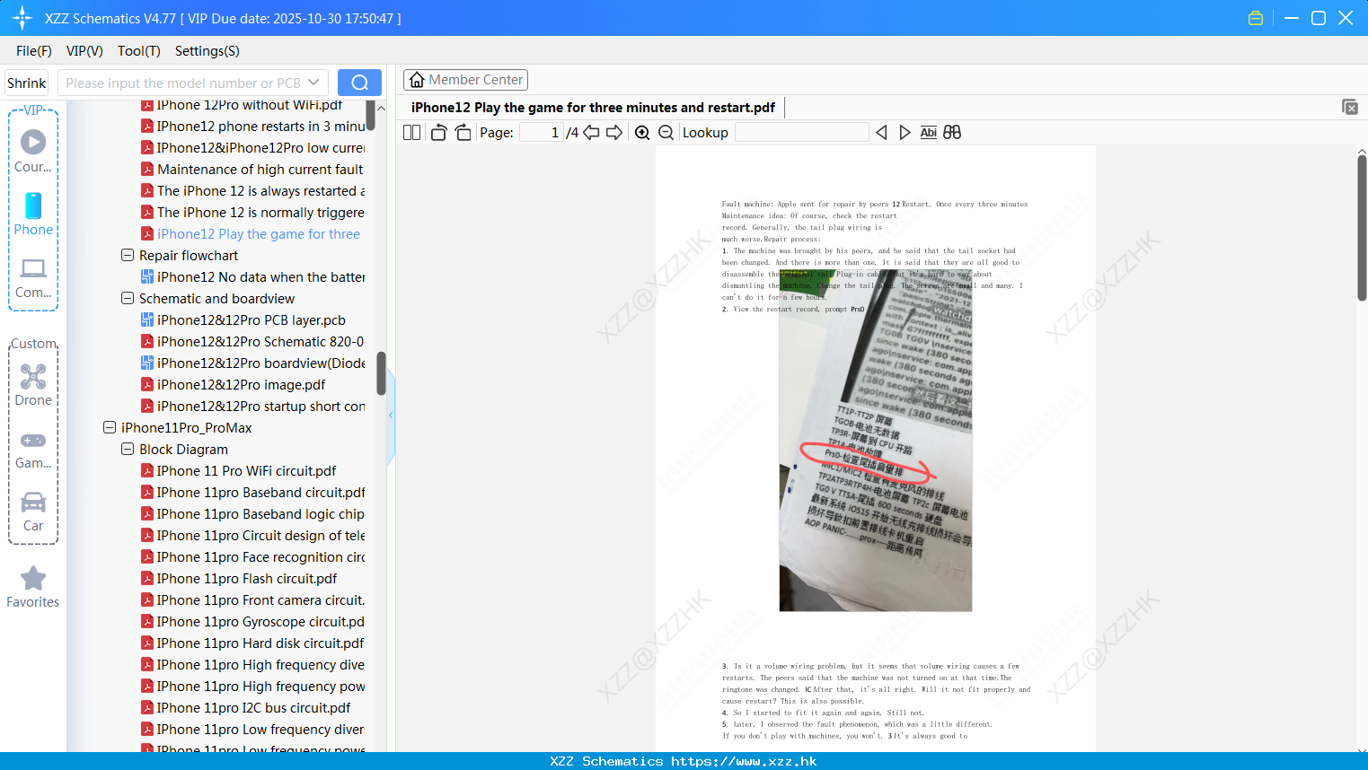Open iPhone12&12Pro boardview file
This screenshot has width=1368, height=770.
point(252,363)
